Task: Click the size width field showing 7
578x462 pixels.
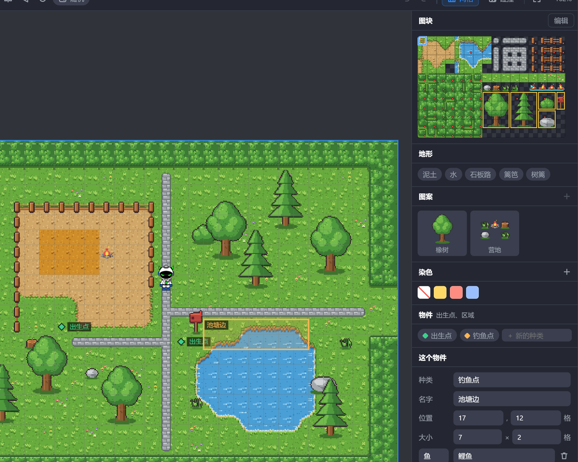Action: pos(478,437)
